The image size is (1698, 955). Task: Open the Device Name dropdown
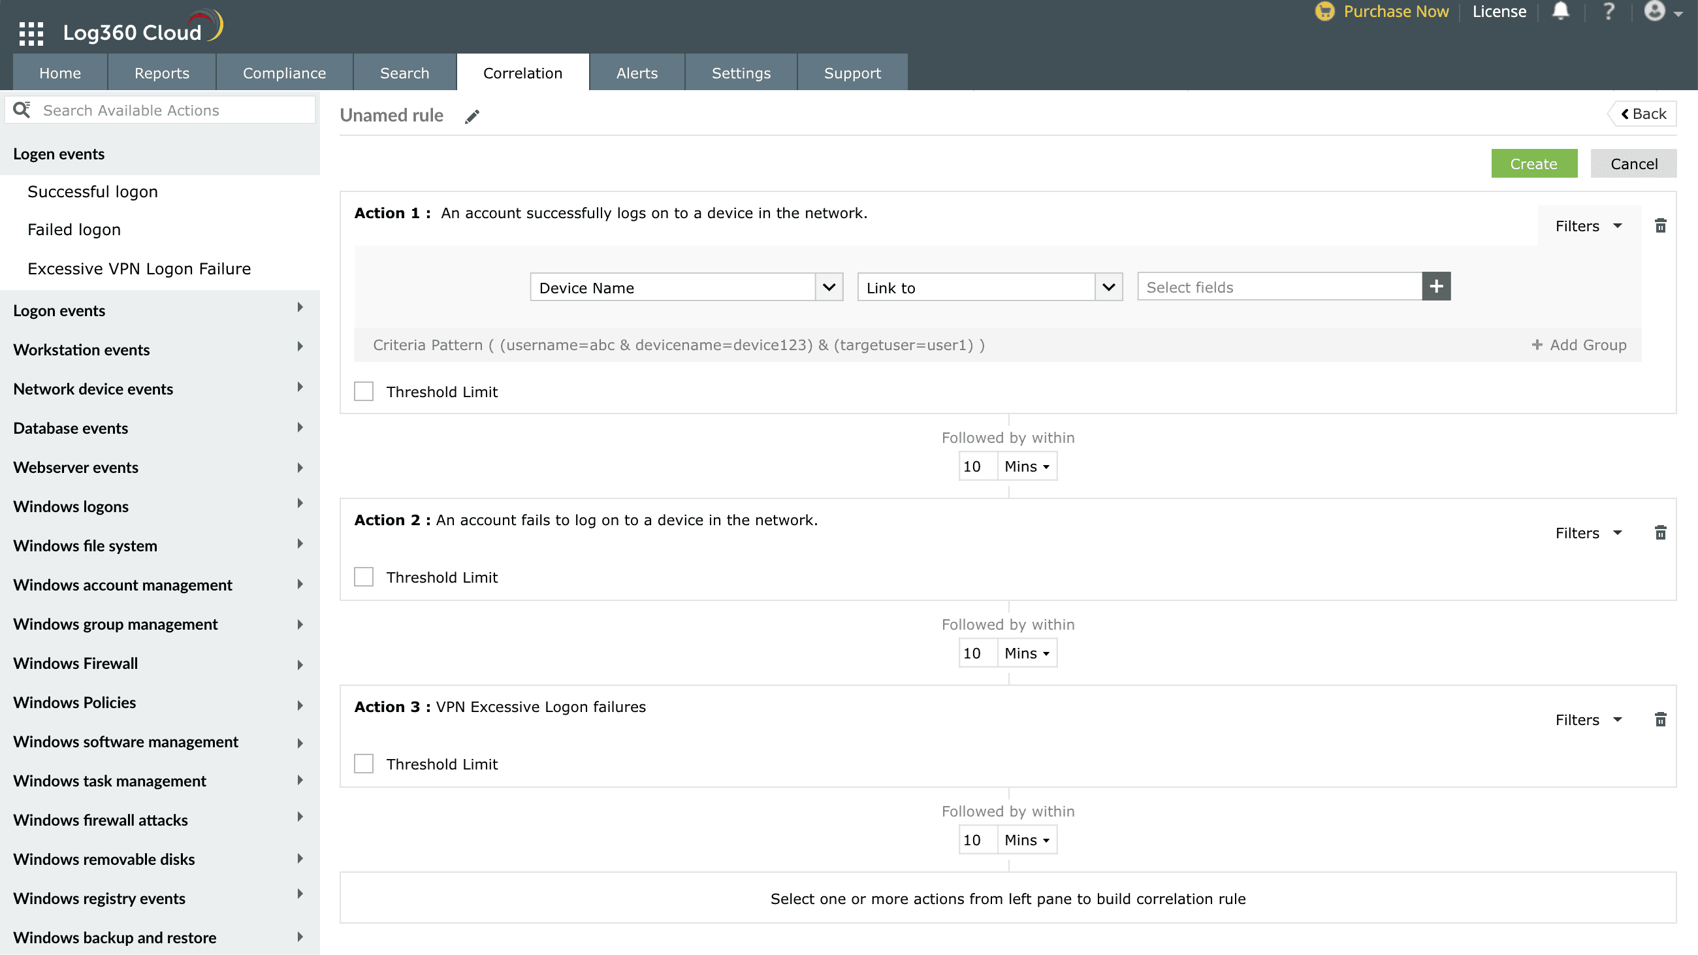coord(686,287)
